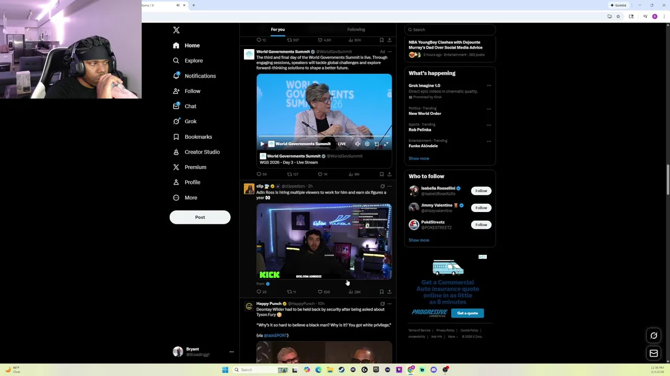Open the floating Grok button
Image resolution: width=670 pixels, height=376 pixels.
tap(654, 336)
